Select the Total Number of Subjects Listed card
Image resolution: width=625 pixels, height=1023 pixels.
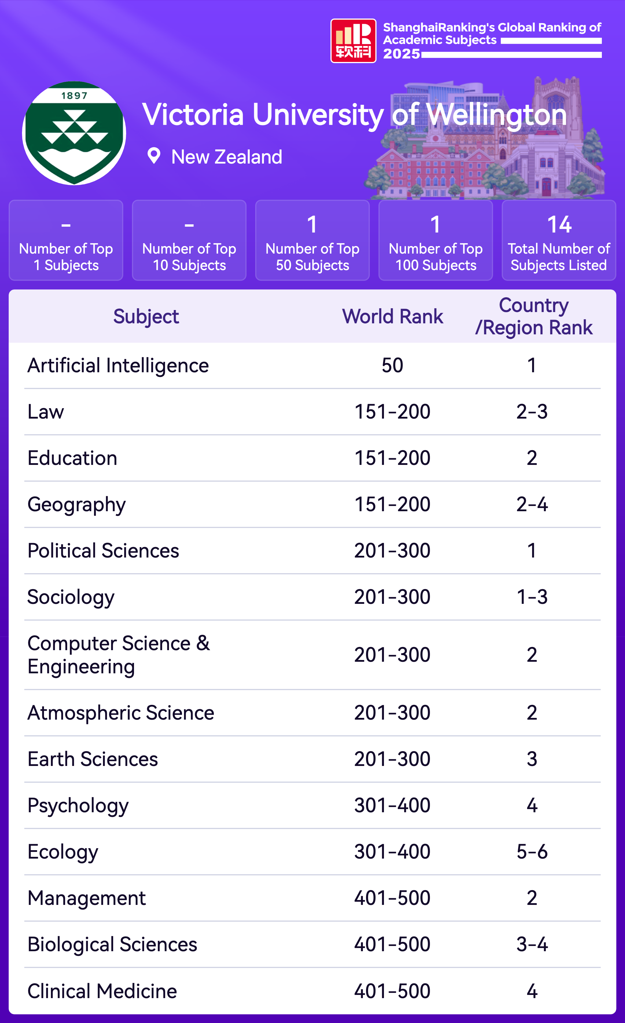click(559, 240)
